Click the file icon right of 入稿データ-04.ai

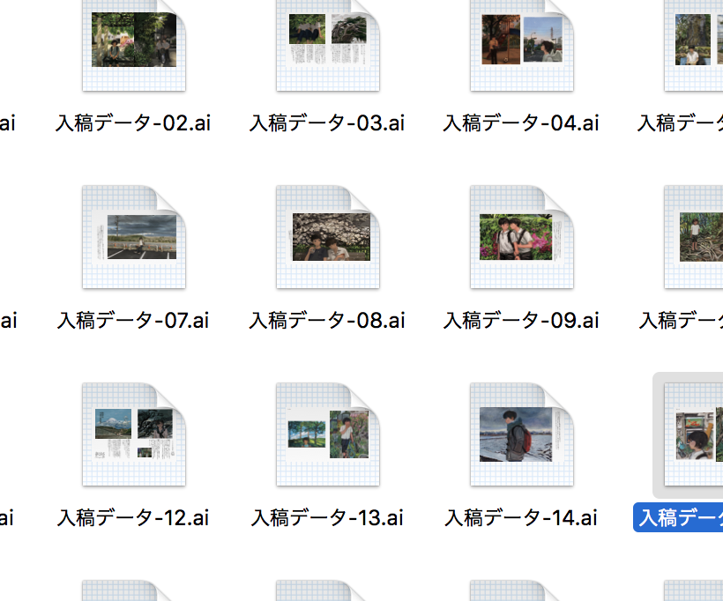coord(694,45)
